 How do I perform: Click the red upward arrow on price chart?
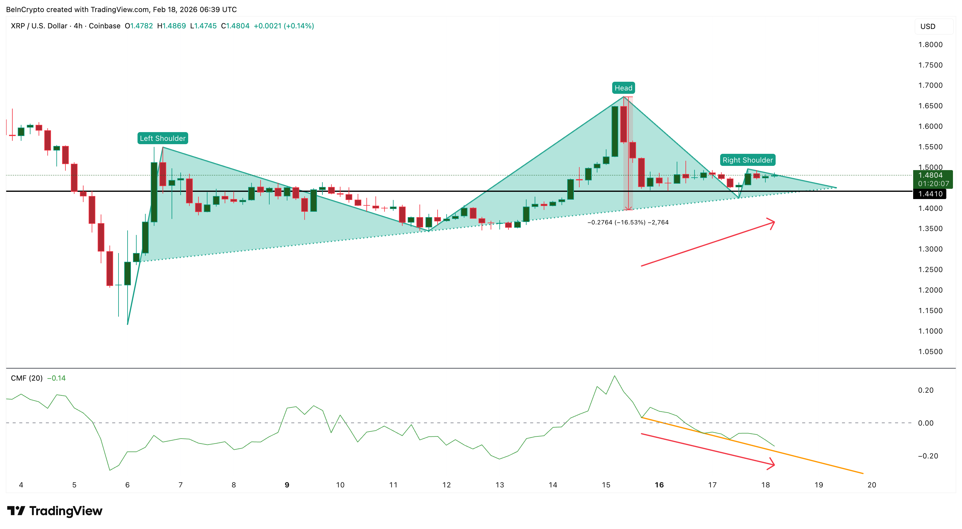[708, 244]
